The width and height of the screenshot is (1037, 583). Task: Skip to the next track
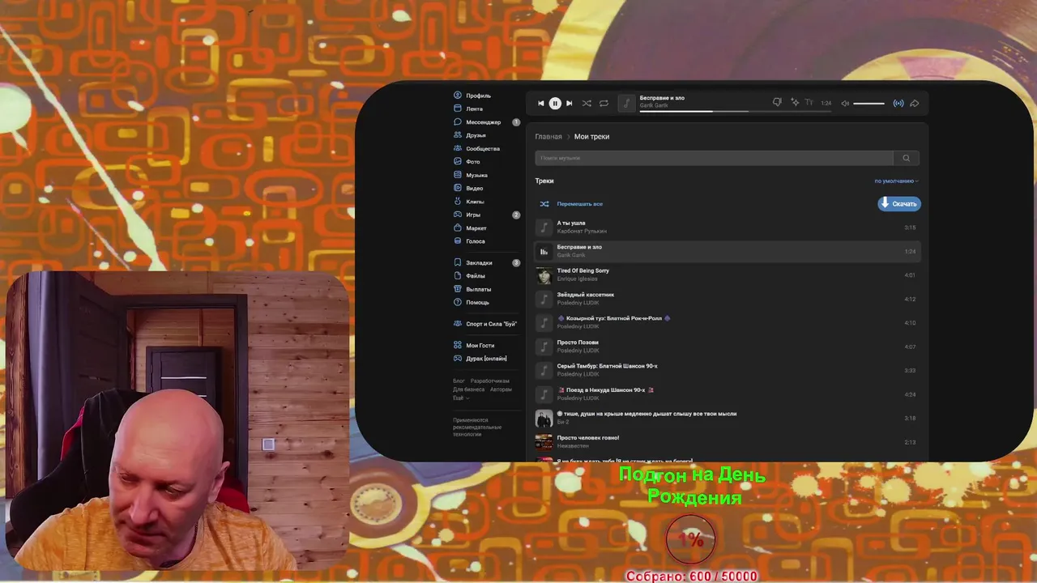click(569, 103)
